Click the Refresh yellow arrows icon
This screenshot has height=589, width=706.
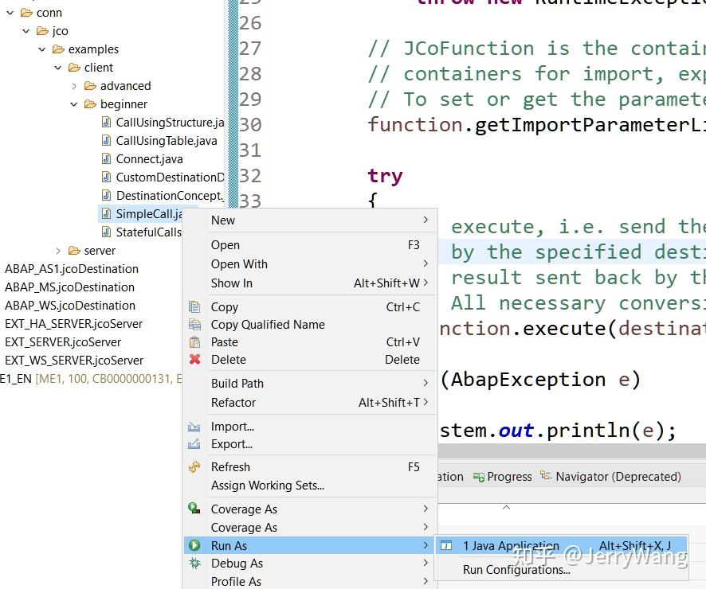click(x=195, y=466)
